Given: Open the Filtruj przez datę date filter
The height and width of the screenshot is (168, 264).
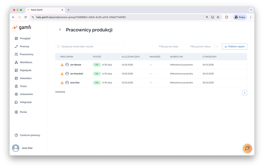Looking at the screenshot, I should point(172,47).
